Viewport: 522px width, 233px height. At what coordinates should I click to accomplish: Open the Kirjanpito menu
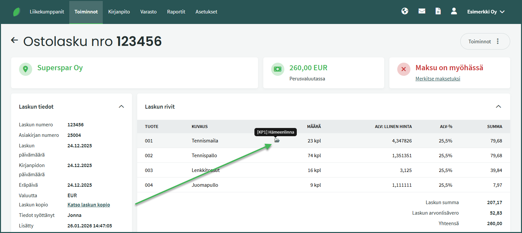click(119, 12)
